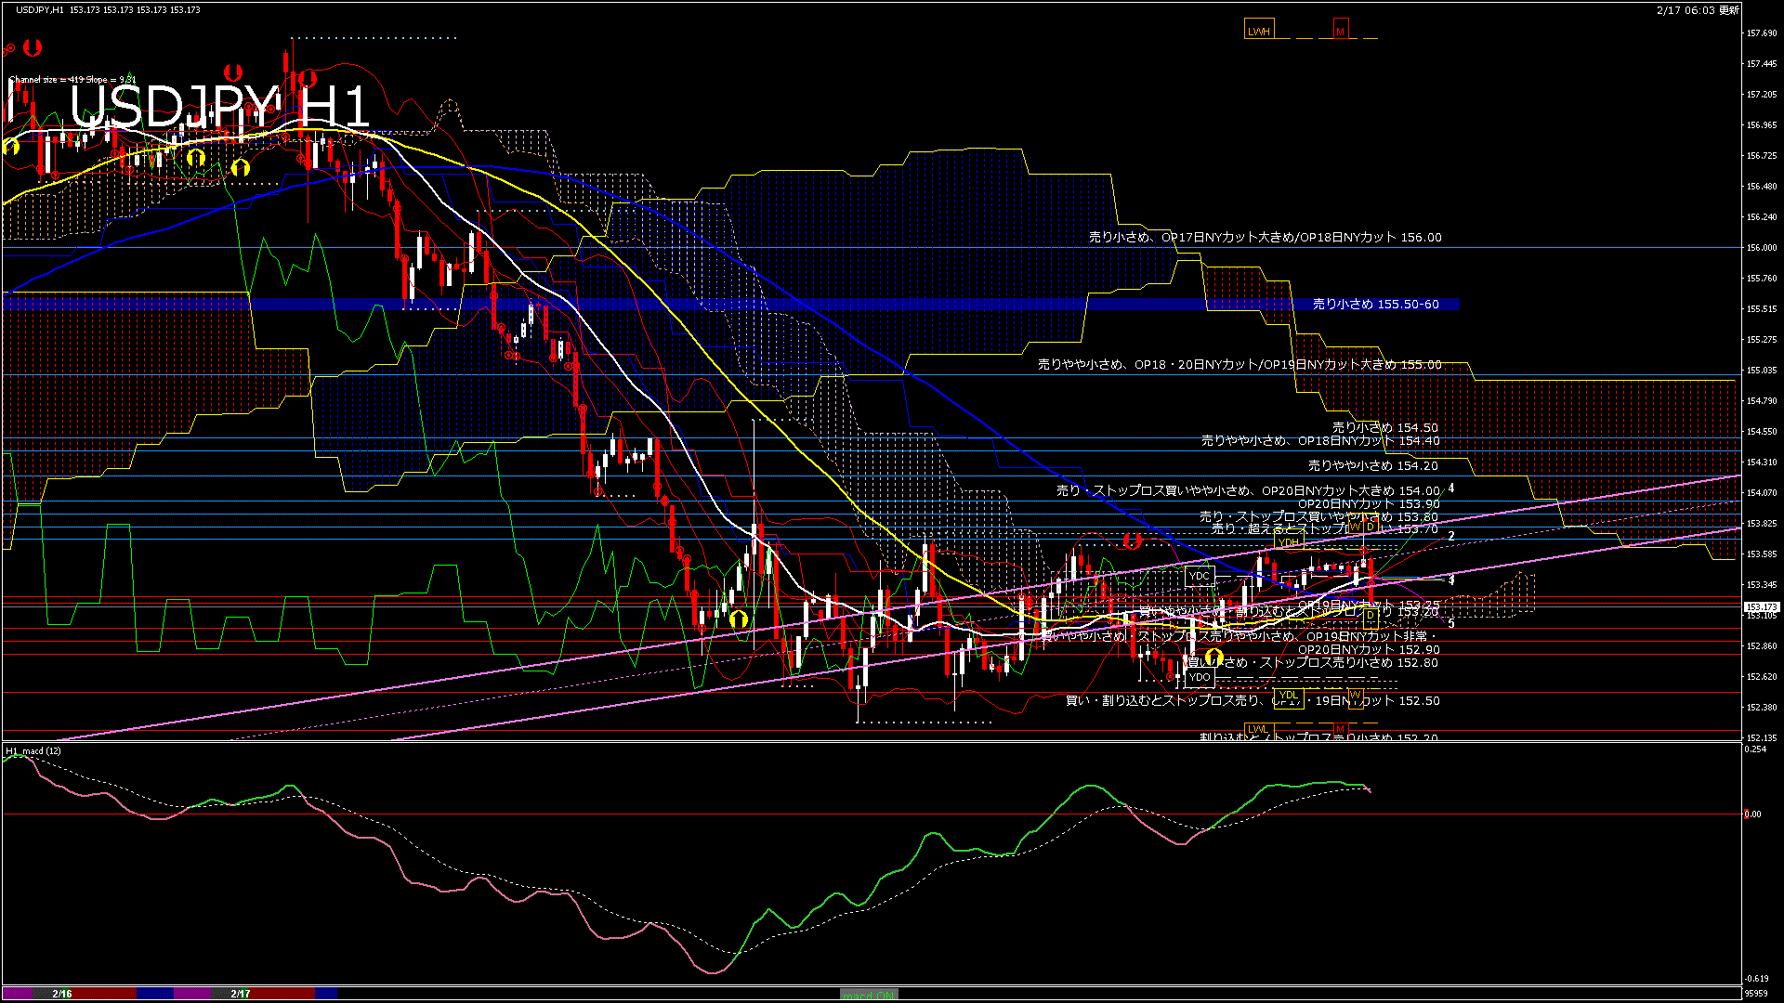The image size is (1784, 1003).
Task: Click the 156.00 NYカット order level label
Action: [x=1265, y=238]
